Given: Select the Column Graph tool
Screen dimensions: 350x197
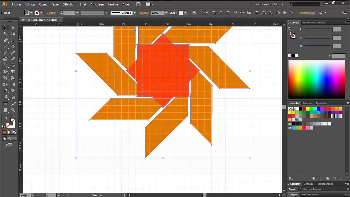Looking at the screenshot, I should (x=13, y=97).
